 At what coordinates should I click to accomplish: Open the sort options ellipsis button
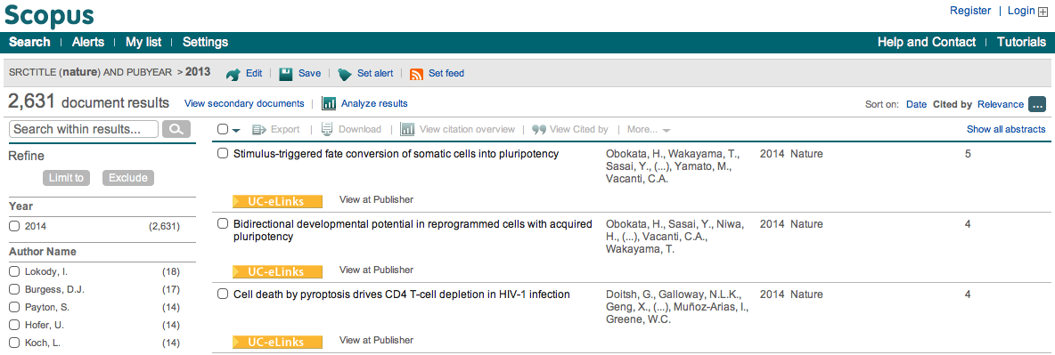(x=1037, y=104)
